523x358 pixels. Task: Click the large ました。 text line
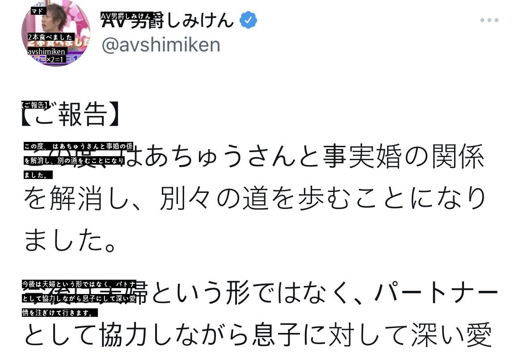(x=70, y=240)
